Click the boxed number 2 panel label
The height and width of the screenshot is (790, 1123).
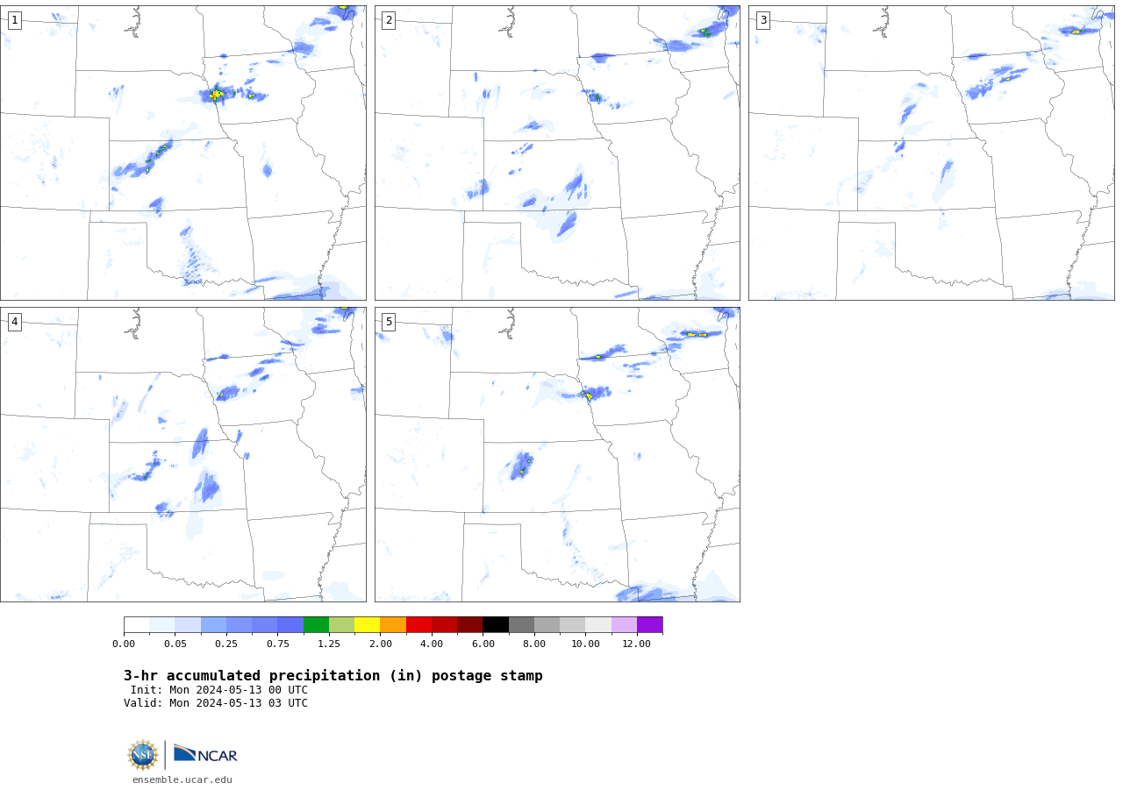(389, 20)
